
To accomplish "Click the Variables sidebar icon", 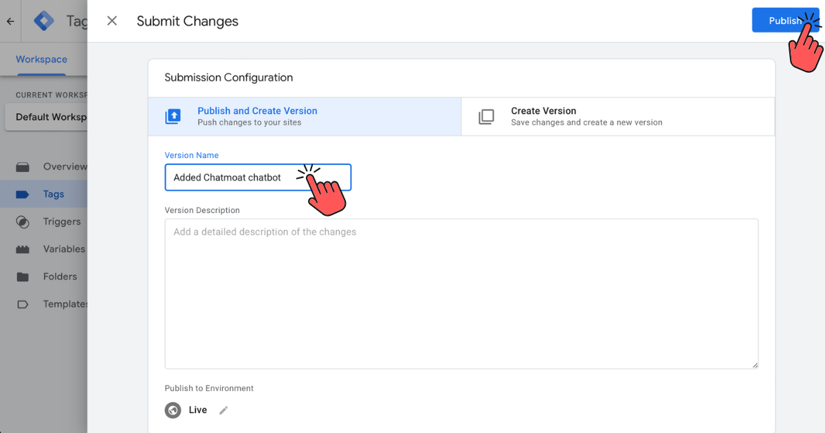I will pos(23,249).
